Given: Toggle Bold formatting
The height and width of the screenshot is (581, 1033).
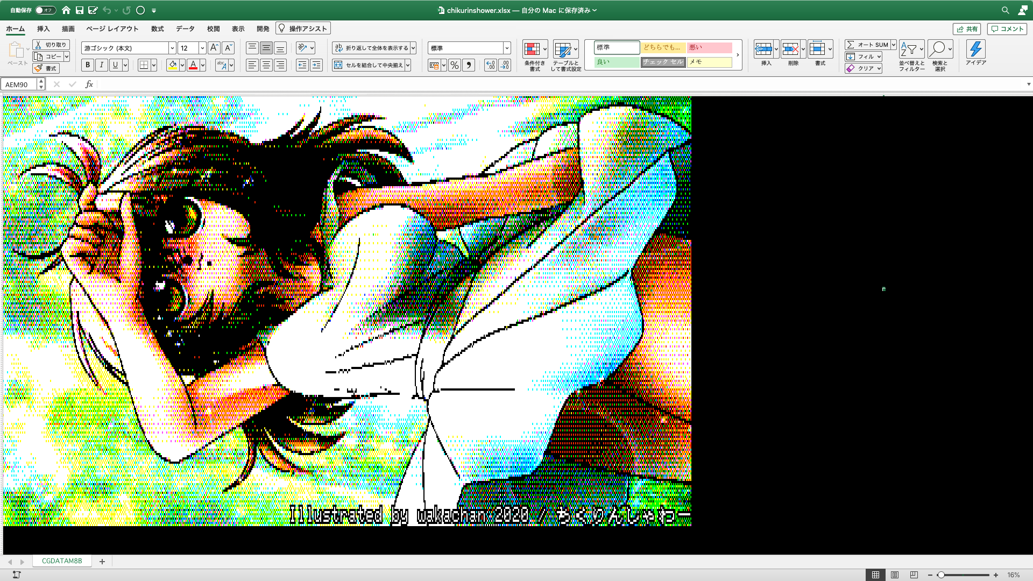Looking at the screenshot, I should (88, 65).
